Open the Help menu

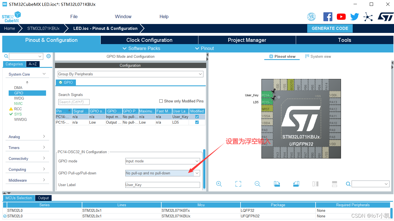[164, 16]
